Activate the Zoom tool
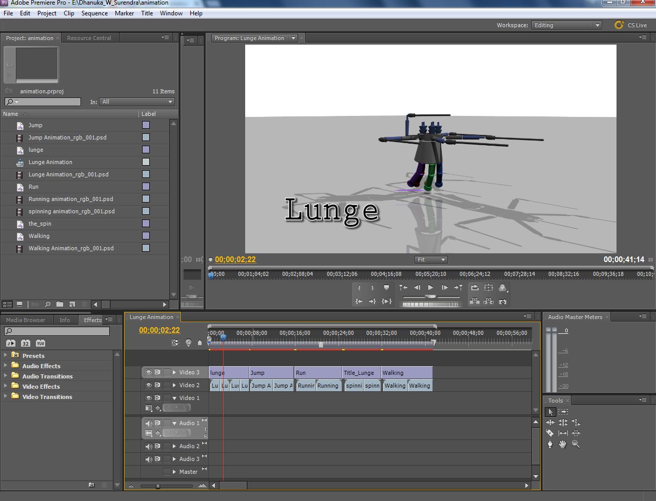This screenshot has height=501, width=656. coord(575,445)
